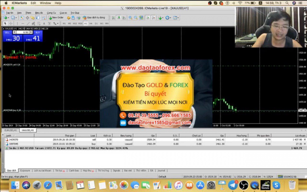Open the Canh bao terminal tab
This screenshot has width=307, height=192.
pyautogui.click(x=74, y=171)
